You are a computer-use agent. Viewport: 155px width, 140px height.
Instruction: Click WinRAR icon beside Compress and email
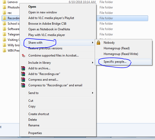[x=23, y=80]
